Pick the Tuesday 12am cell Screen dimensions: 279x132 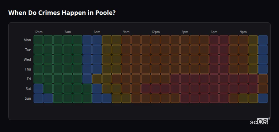click(x=38, y=50)
